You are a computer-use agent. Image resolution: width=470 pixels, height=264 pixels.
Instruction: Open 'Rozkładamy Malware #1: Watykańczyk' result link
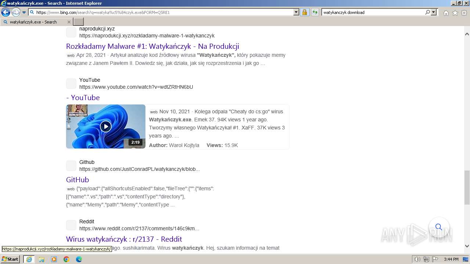[152, 46]
